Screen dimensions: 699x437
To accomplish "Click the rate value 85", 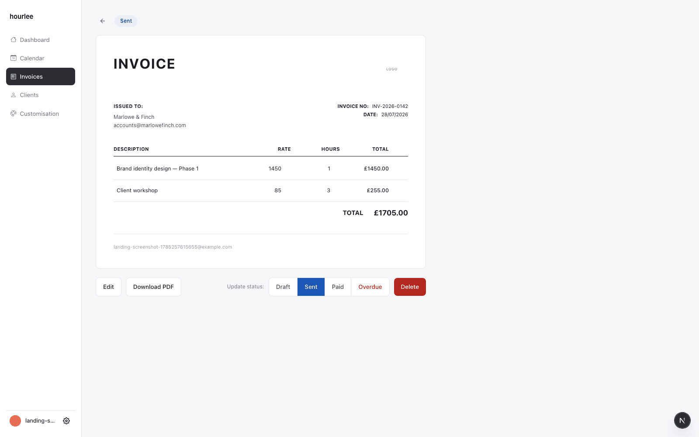I will click(x=278, y=191).
